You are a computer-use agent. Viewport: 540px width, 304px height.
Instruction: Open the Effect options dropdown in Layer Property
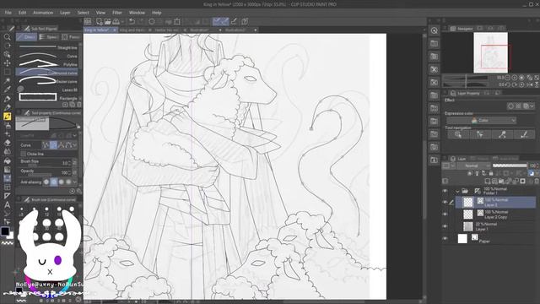click(x=532, y=106)
